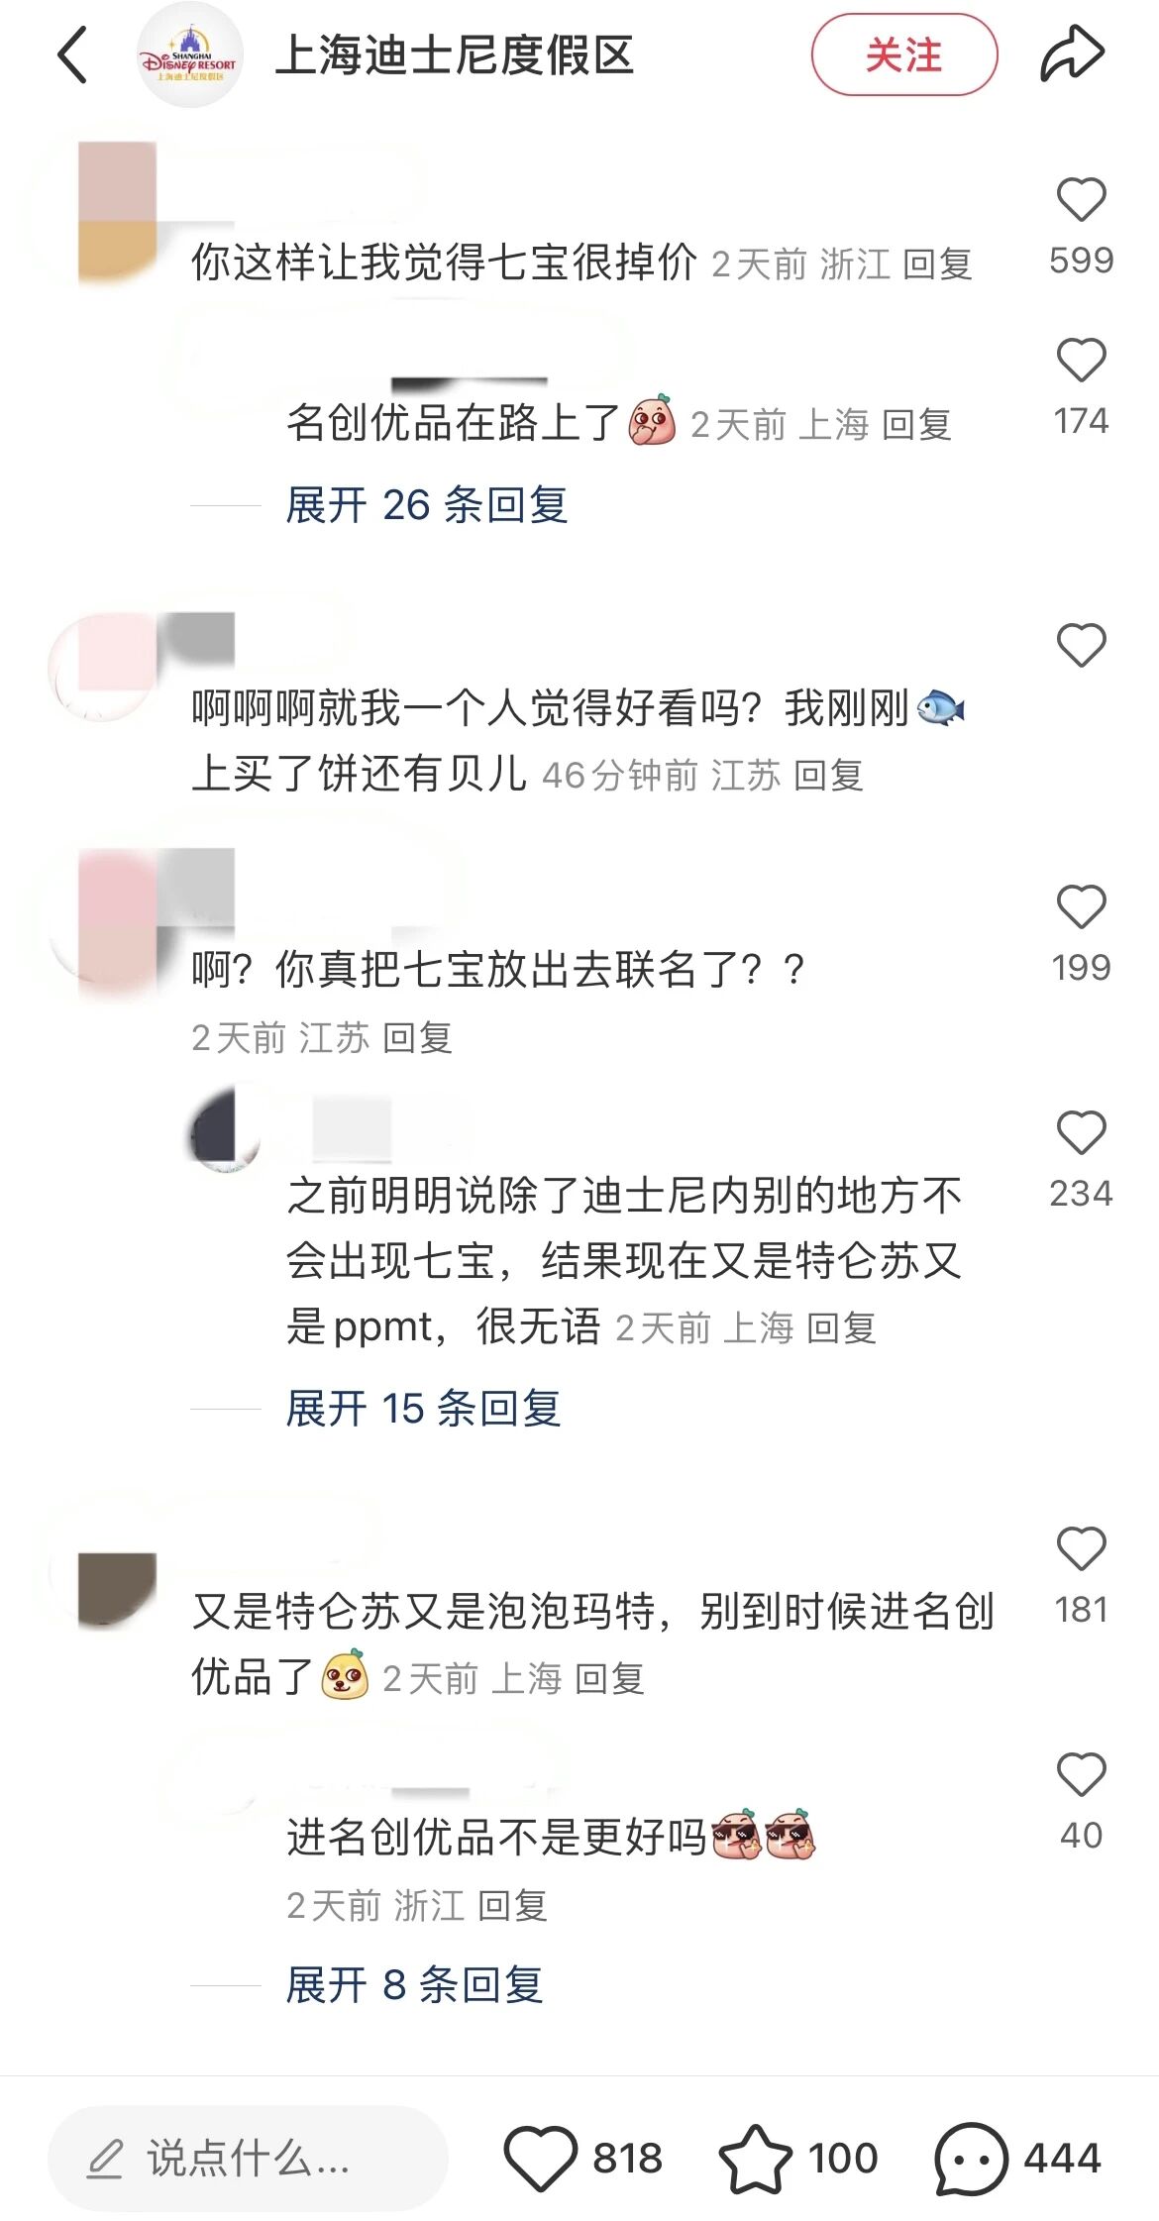Like the comment with 181 likes
Viewport: 1159px width, 2221px height.
[x=1081, y=1548]
